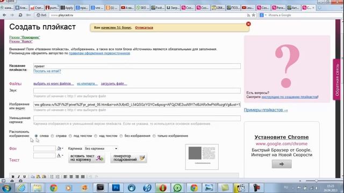Image resolution: width=344 pixels, height=193 pixels.
Task: Insert numbered list in the editor
Action: pyautogui.click(x=58, y=176)
